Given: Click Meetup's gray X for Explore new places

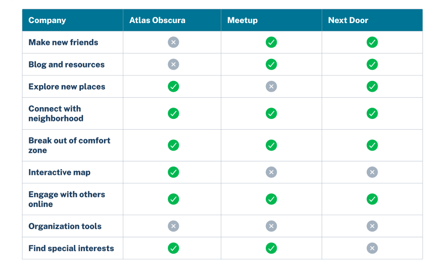Looking at the screenshot, I should (271, 86).
